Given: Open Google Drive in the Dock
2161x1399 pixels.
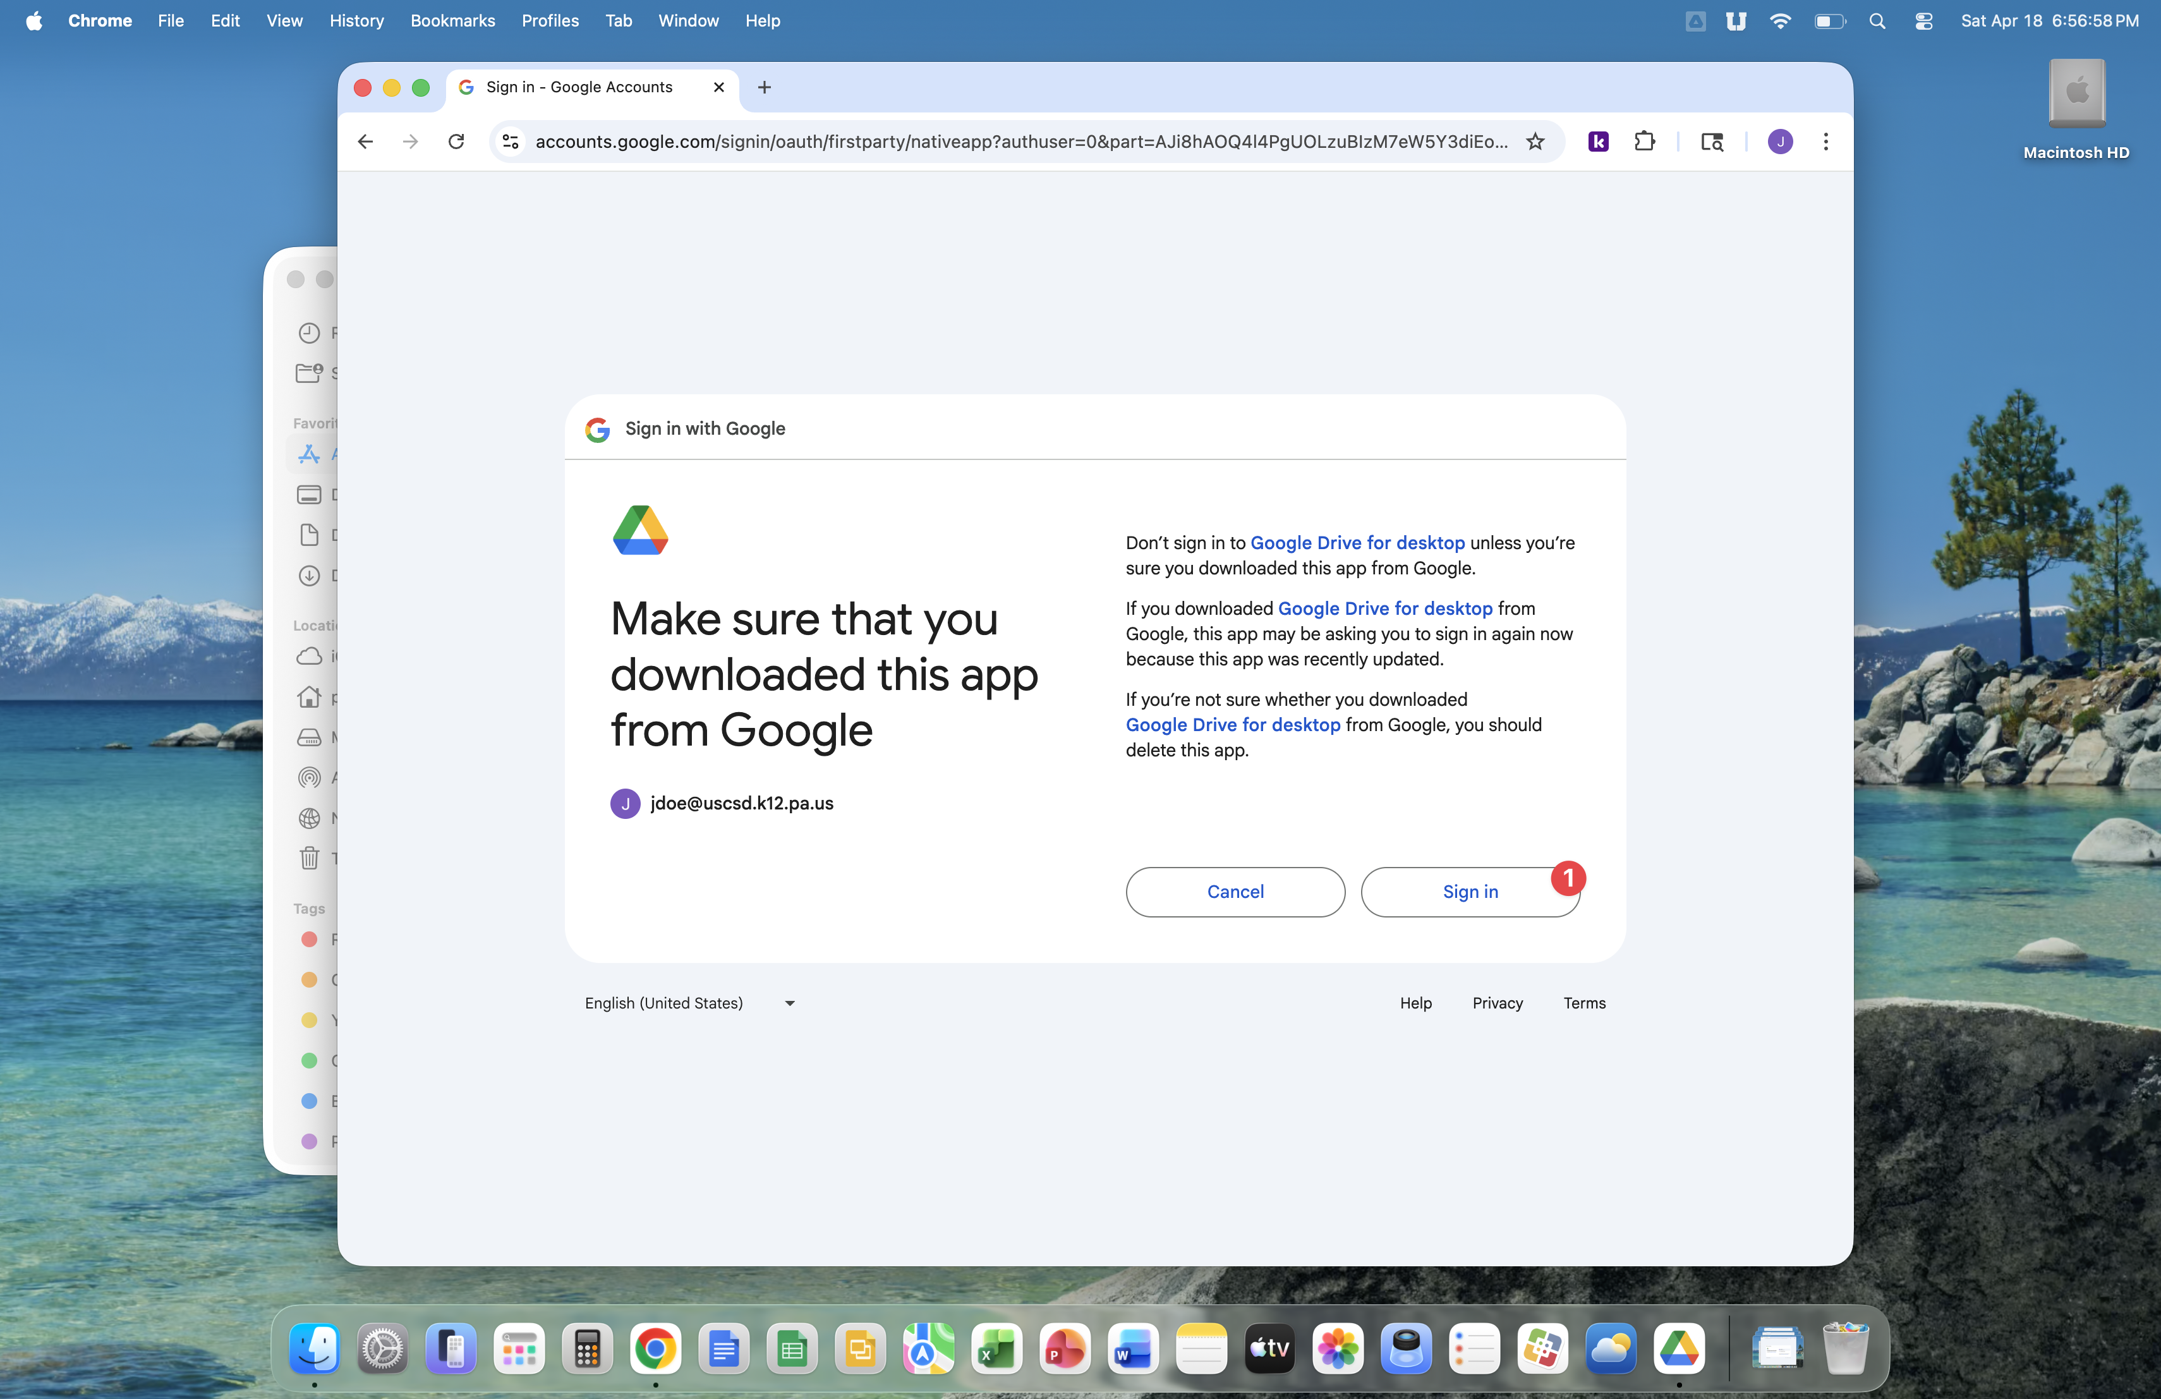Looking at the screenshot, I should [1678, 1348].
